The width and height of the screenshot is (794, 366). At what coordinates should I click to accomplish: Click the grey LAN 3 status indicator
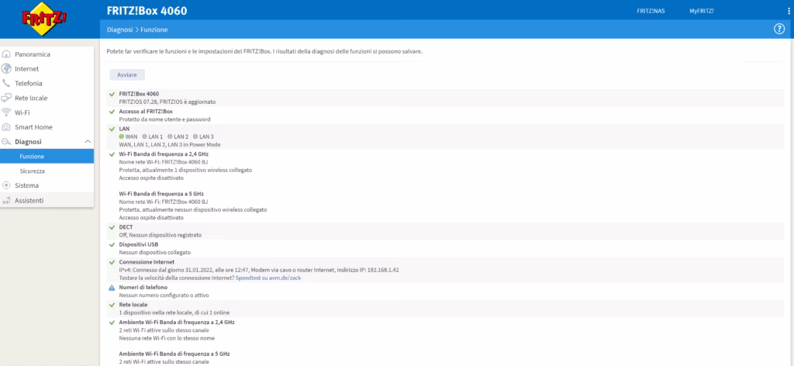(x=195, y=136)
